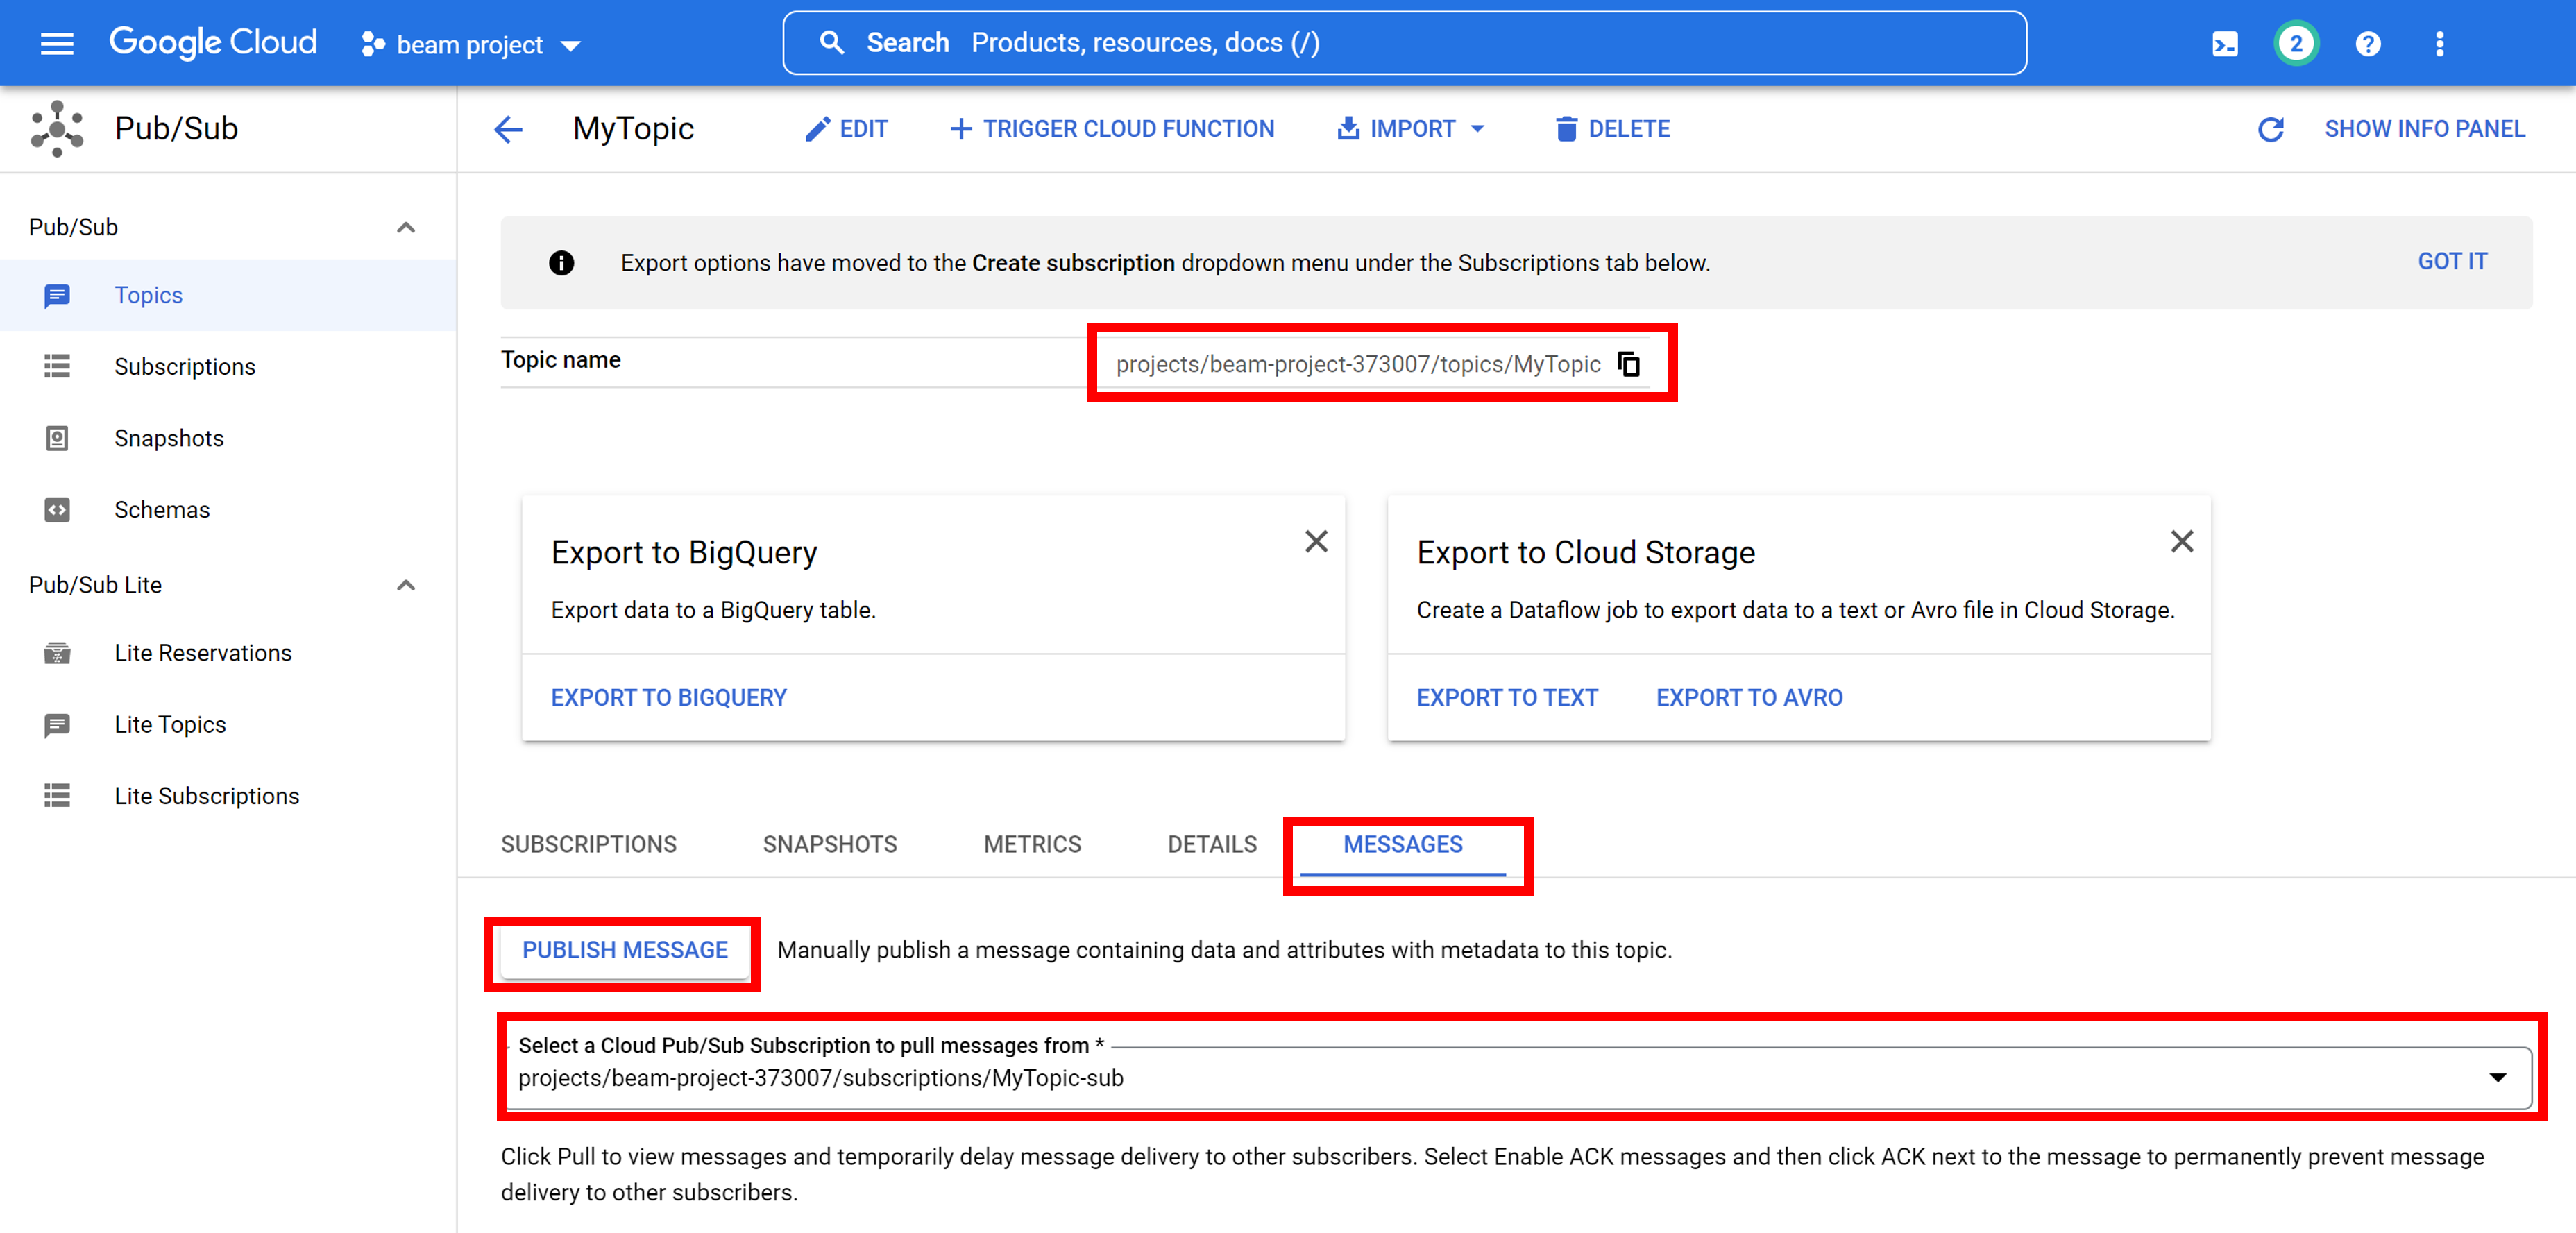The height and width of the screenshot is (1233, 2576).
Task: Collapse the Pub/Sub Lite section
Action: [x=406, y=585]
